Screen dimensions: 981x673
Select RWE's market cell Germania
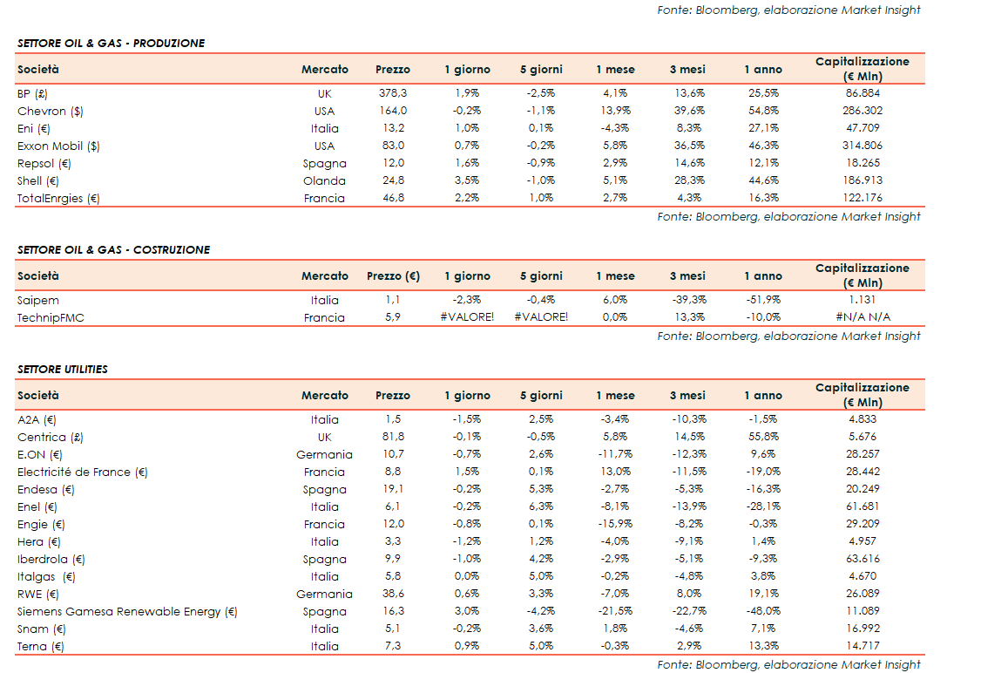click(324, 594)
